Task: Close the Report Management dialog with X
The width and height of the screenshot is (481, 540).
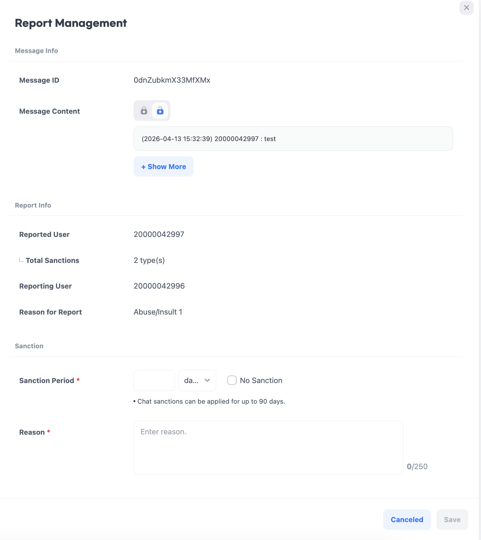Action: (466, 8)
